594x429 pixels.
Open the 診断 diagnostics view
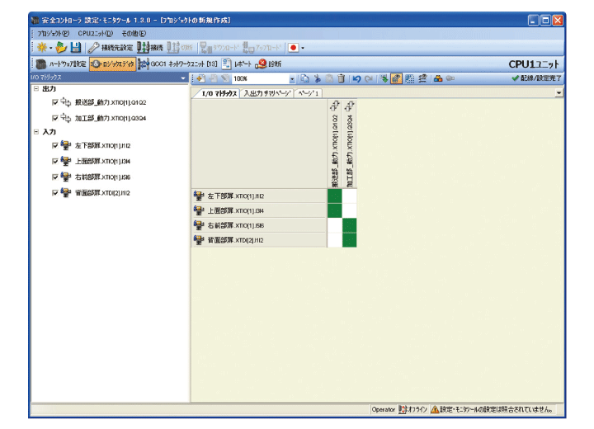click(268, 64)
